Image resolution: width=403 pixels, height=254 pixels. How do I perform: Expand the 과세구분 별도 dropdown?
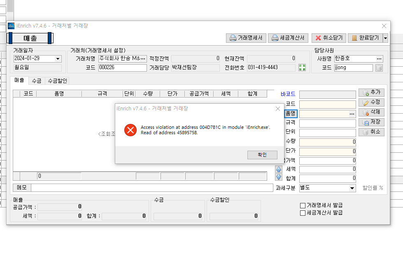352,188
